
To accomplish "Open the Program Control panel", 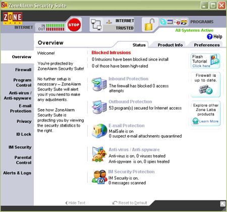I will (22, 83).
